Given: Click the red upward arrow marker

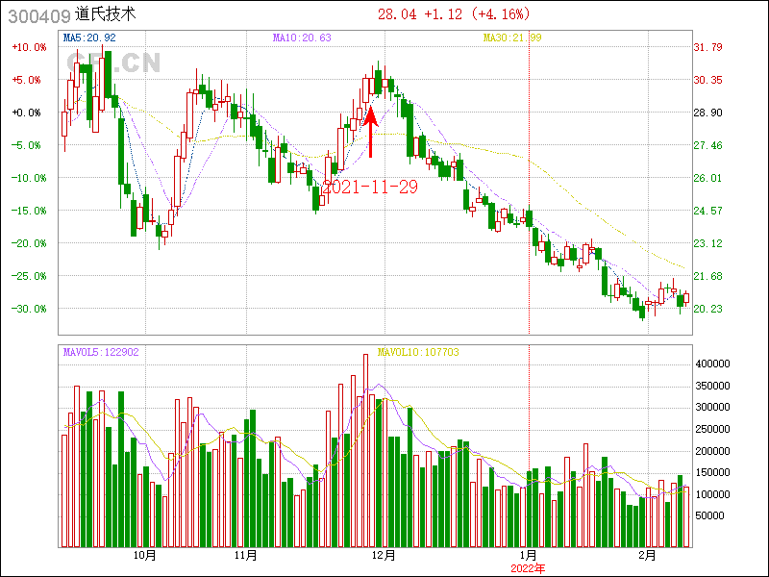Looking at the screenshot, I should coord(371,133).
